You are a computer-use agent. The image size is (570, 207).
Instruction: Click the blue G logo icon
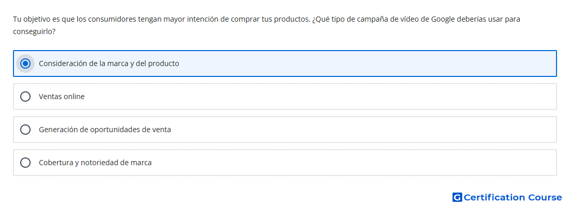457,197
